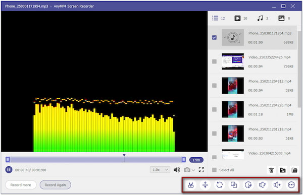Check the Phone_250211204226.mp4 checkbox
Screen dimensions: 303x195
pos(214,109)
